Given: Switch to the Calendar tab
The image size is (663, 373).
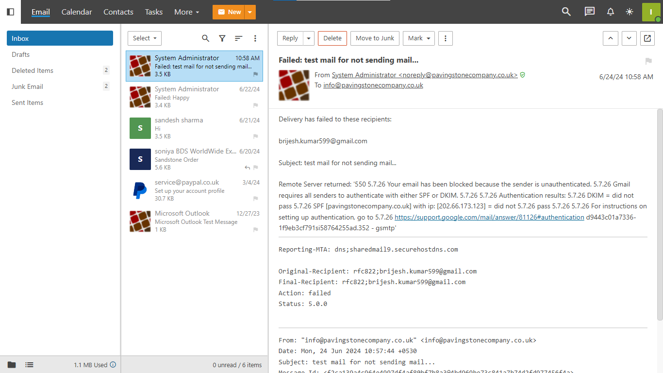Looking at the screenshot, I should (x=77, y=12).
